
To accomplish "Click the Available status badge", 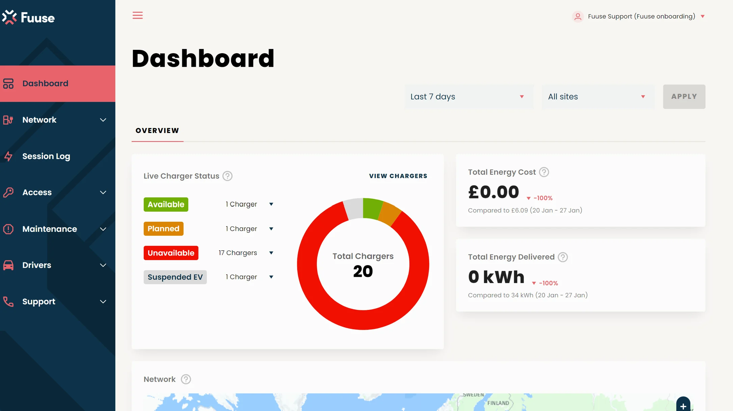I will point(166,204).
